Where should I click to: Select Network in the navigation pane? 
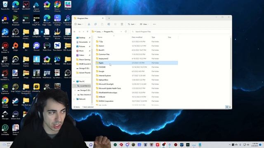(x=82, y=99)
